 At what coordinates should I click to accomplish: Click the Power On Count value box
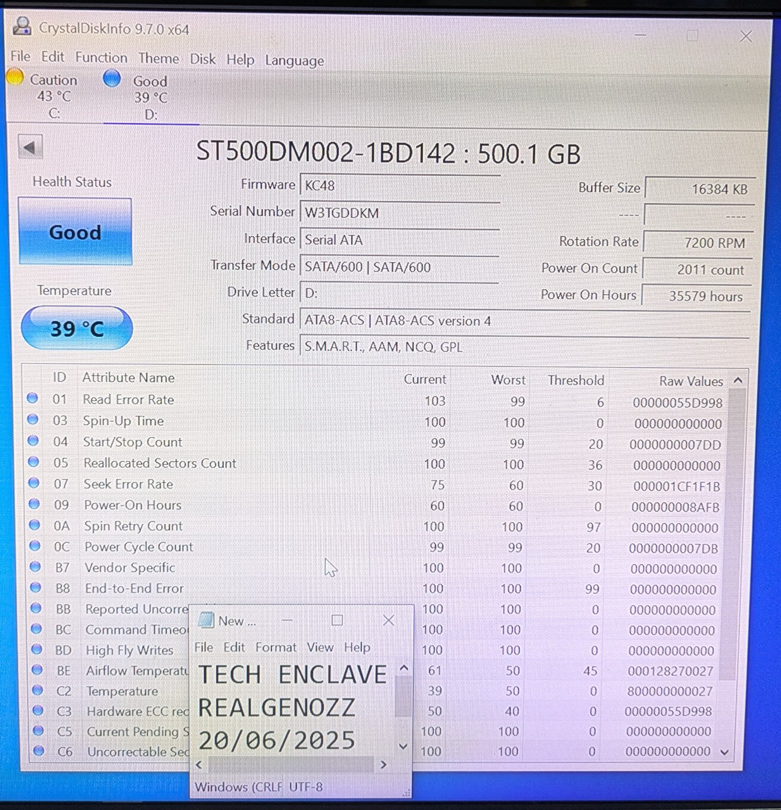pyautogui.click(x=697, y=269)
